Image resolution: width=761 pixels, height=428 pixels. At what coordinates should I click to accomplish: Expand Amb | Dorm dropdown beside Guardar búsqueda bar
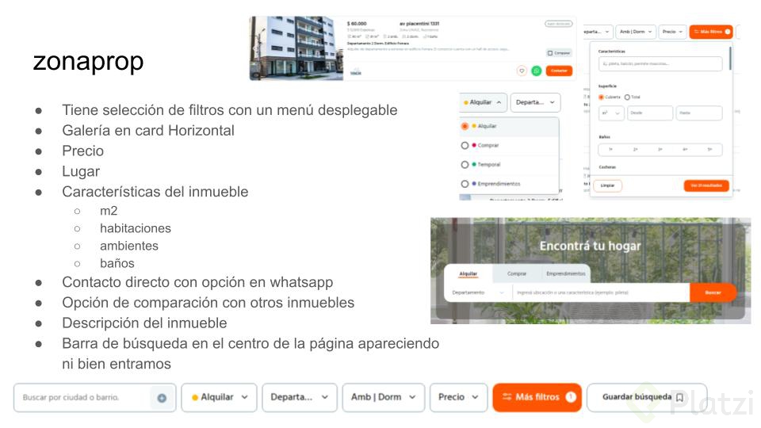tap(384, 397)
